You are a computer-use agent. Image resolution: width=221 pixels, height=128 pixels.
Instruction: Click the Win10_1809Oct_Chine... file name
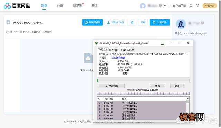click(x=28, y=23)
